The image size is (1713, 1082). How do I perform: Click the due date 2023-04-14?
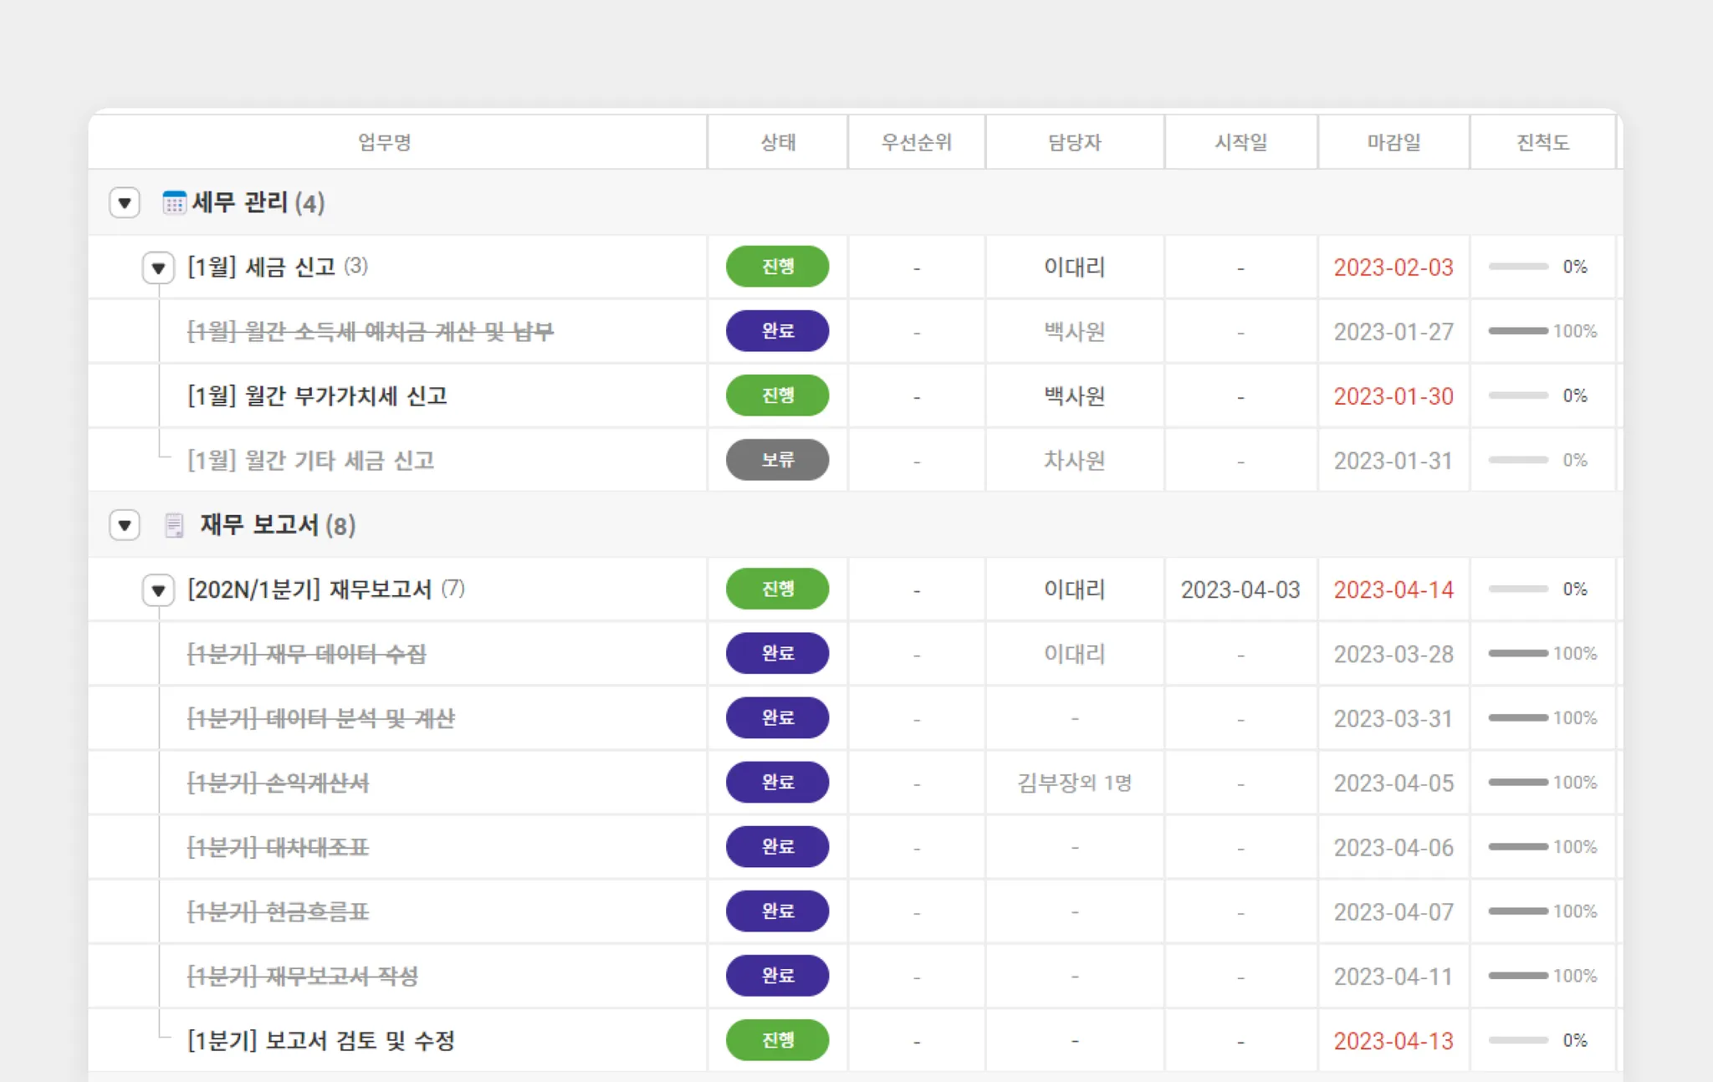click(x=1393, y=590)
